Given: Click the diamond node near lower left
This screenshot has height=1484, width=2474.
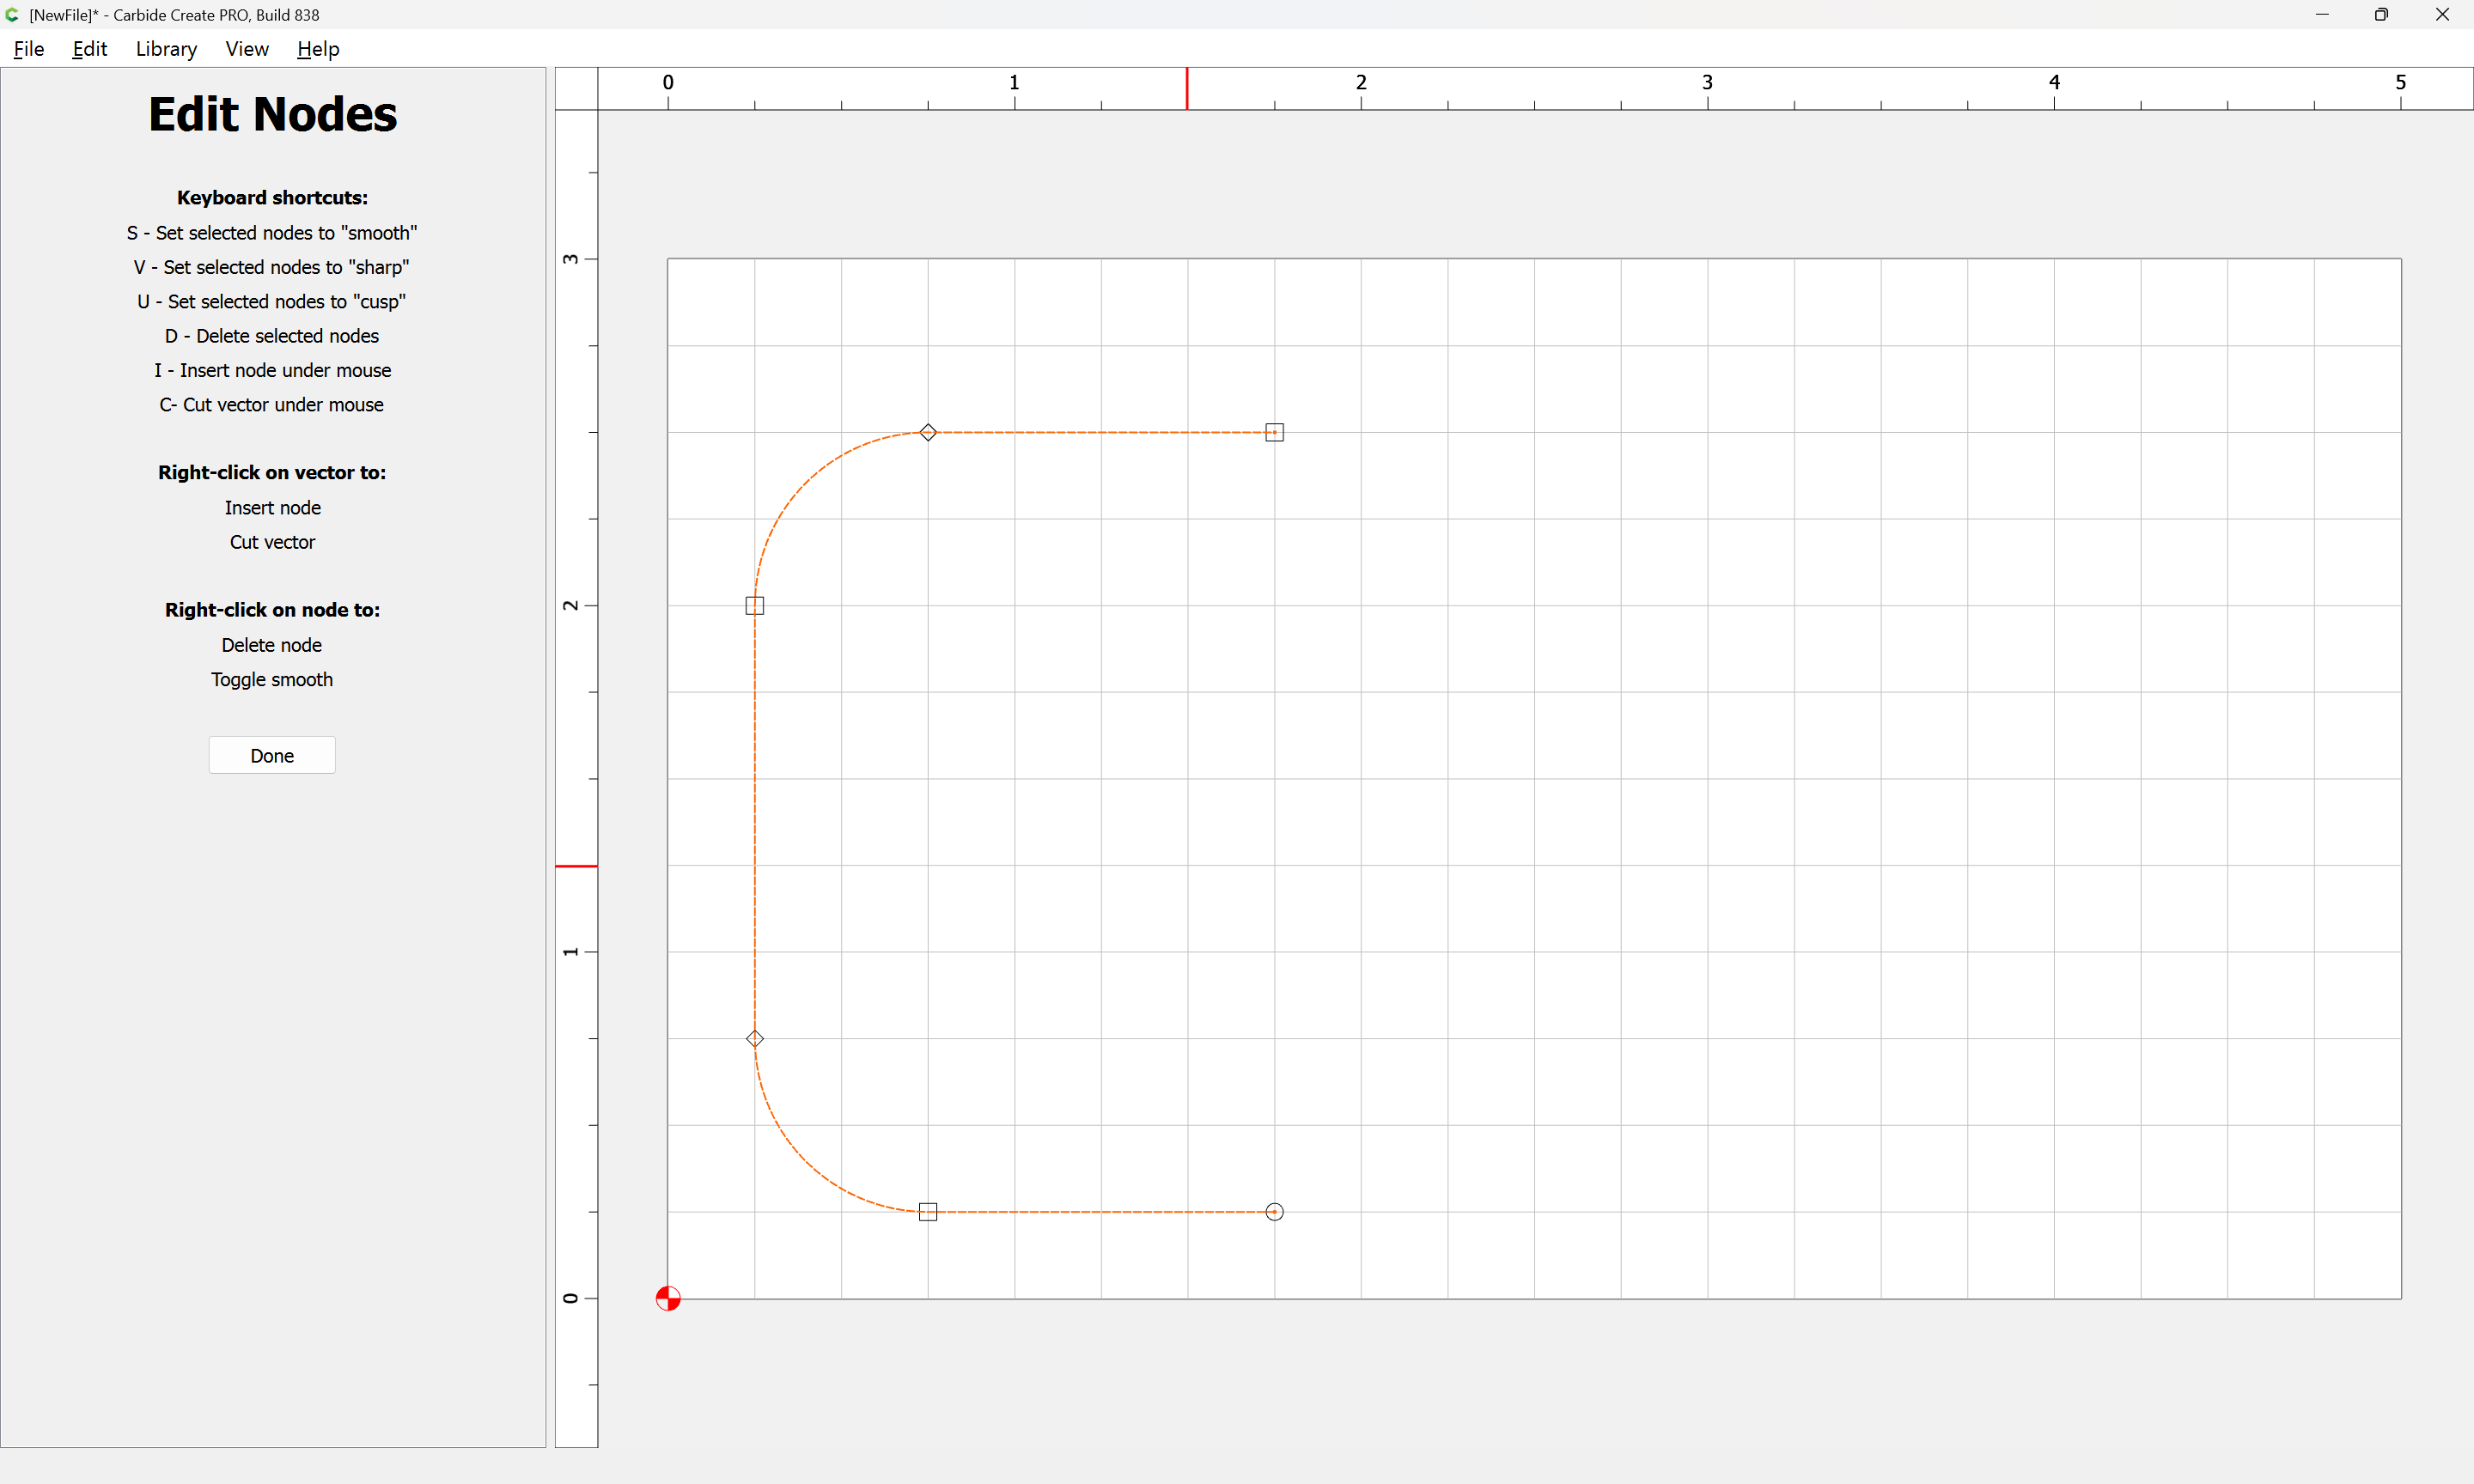Looking at the screenshot, I should 755,1039.
